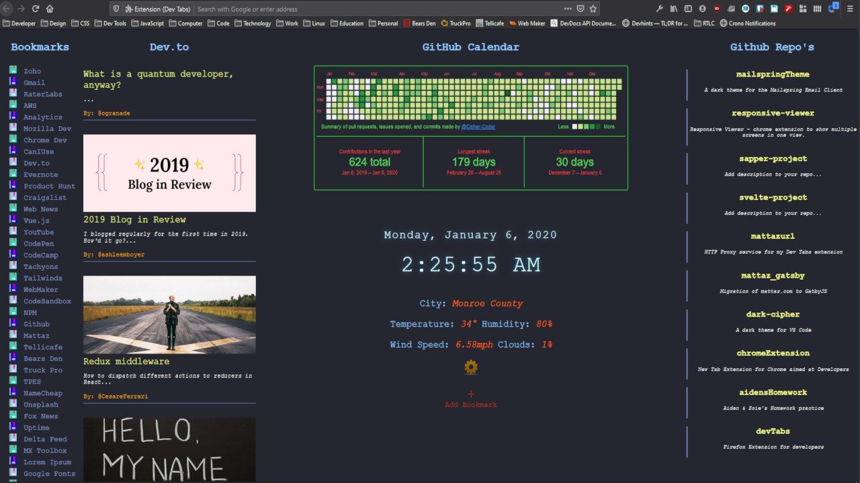This screenshot has width=860, height=483.
Task: Click the plus icon above Add Bookmark
Action: 471,394
